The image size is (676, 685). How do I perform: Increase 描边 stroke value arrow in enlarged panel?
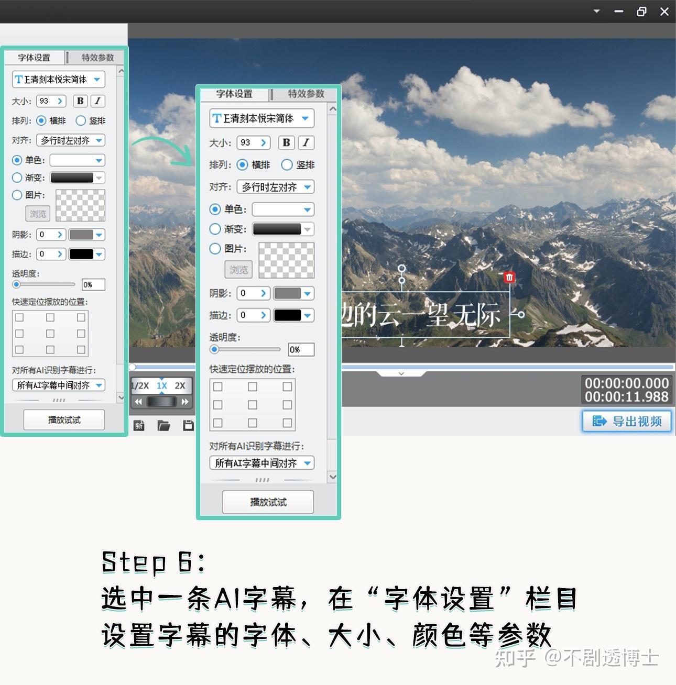tap(264, 315)
